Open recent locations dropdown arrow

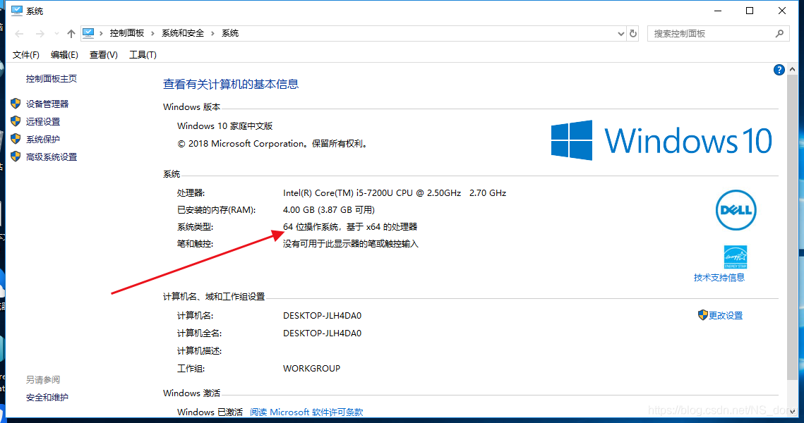pyautogui.click(x=56, y=34)
